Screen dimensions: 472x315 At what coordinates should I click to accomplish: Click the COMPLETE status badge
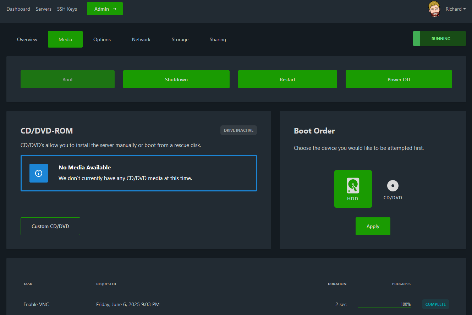tap(435, 304)
